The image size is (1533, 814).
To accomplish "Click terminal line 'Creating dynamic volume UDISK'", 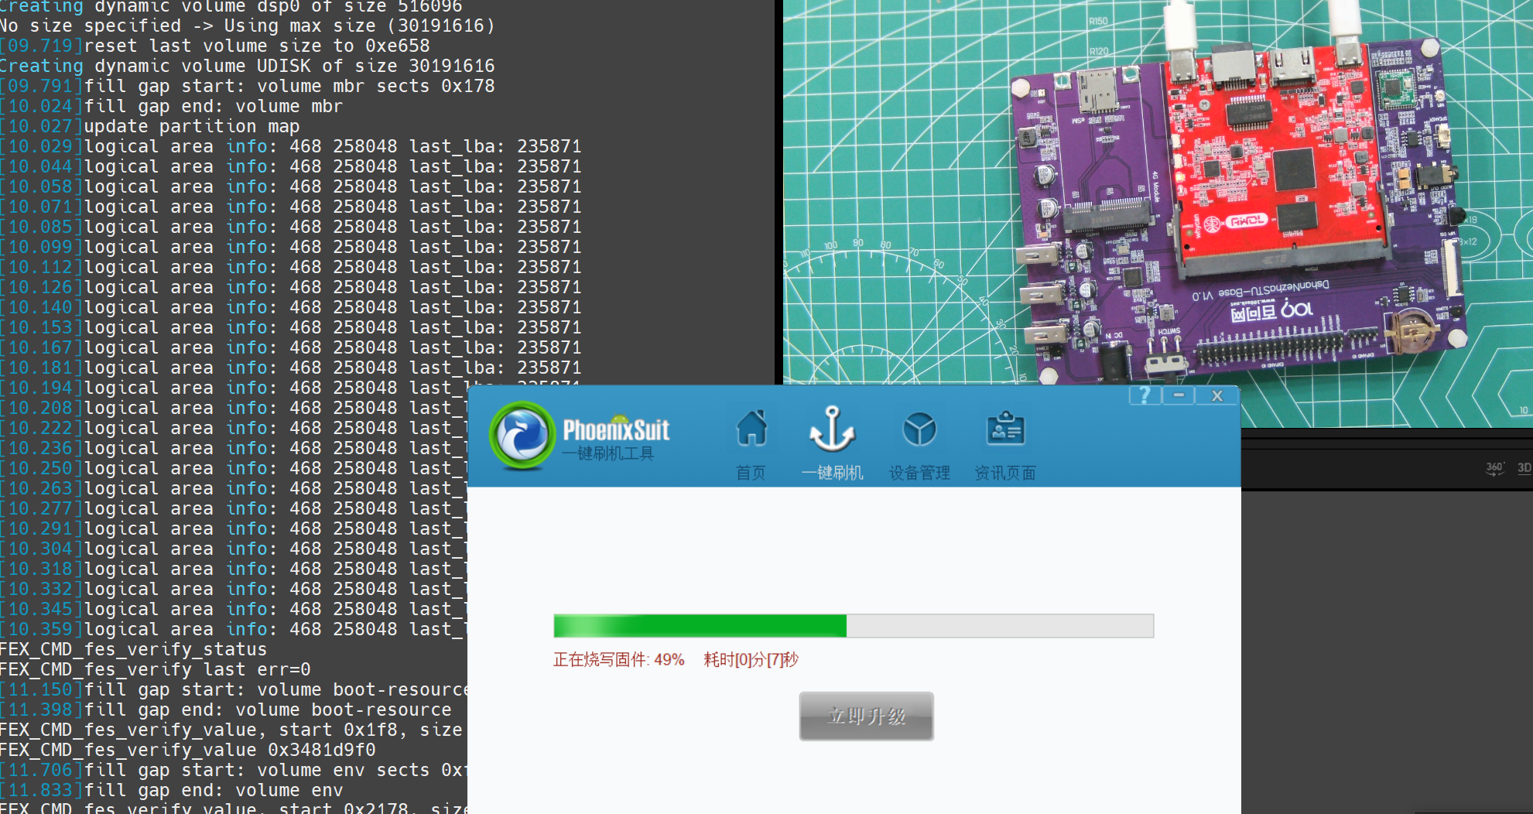I will click(x=247, y=66).
